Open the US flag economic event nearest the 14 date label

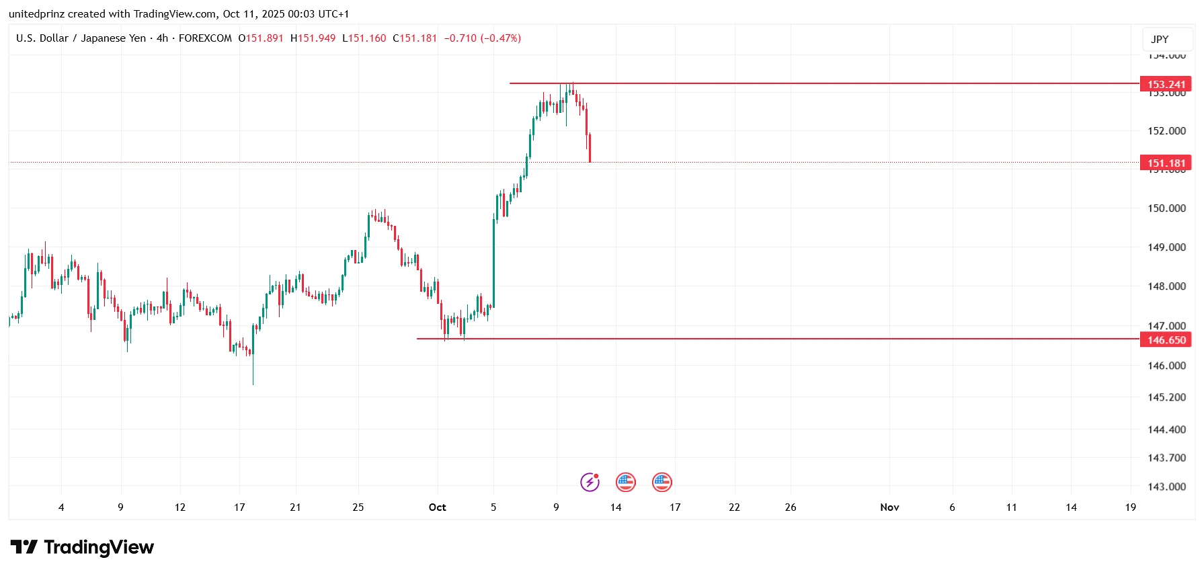tap(626, 482)
